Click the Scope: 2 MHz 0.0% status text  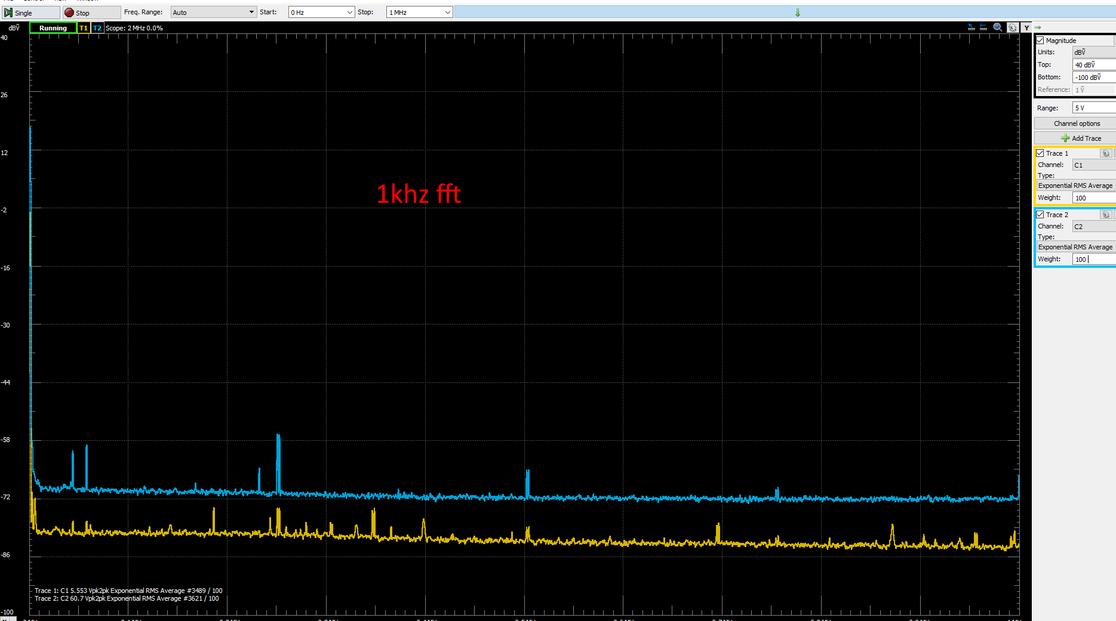click(134, 28)
